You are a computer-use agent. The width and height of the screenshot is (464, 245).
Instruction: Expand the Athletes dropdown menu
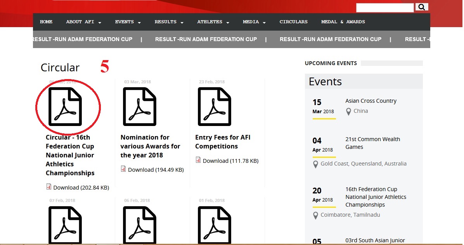pos(213,22)
